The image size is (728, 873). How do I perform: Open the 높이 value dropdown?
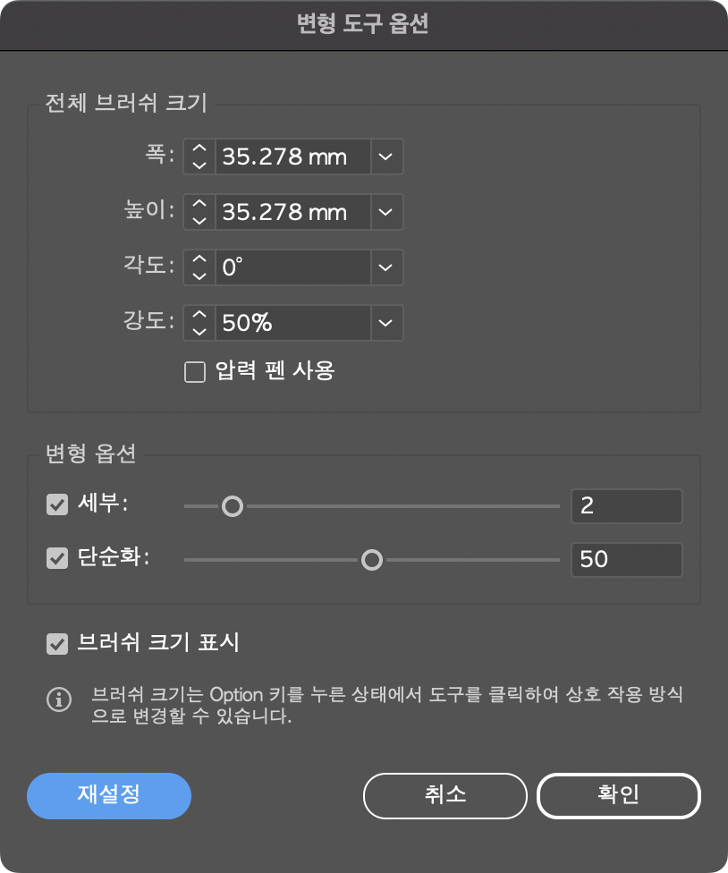(x=386, y=212)
